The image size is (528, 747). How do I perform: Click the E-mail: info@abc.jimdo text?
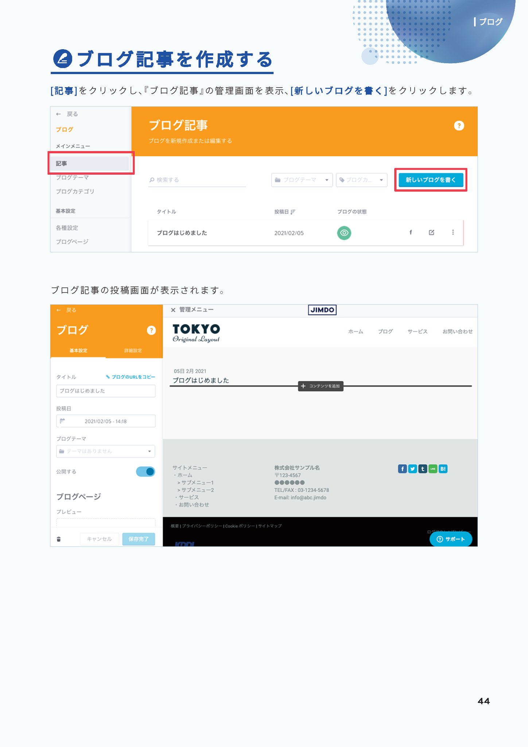300,498
